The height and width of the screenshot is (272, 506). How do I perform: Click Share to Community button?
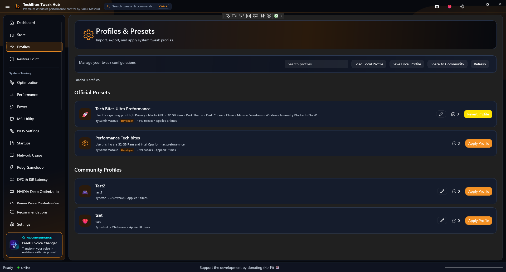[x=447, y=64]
